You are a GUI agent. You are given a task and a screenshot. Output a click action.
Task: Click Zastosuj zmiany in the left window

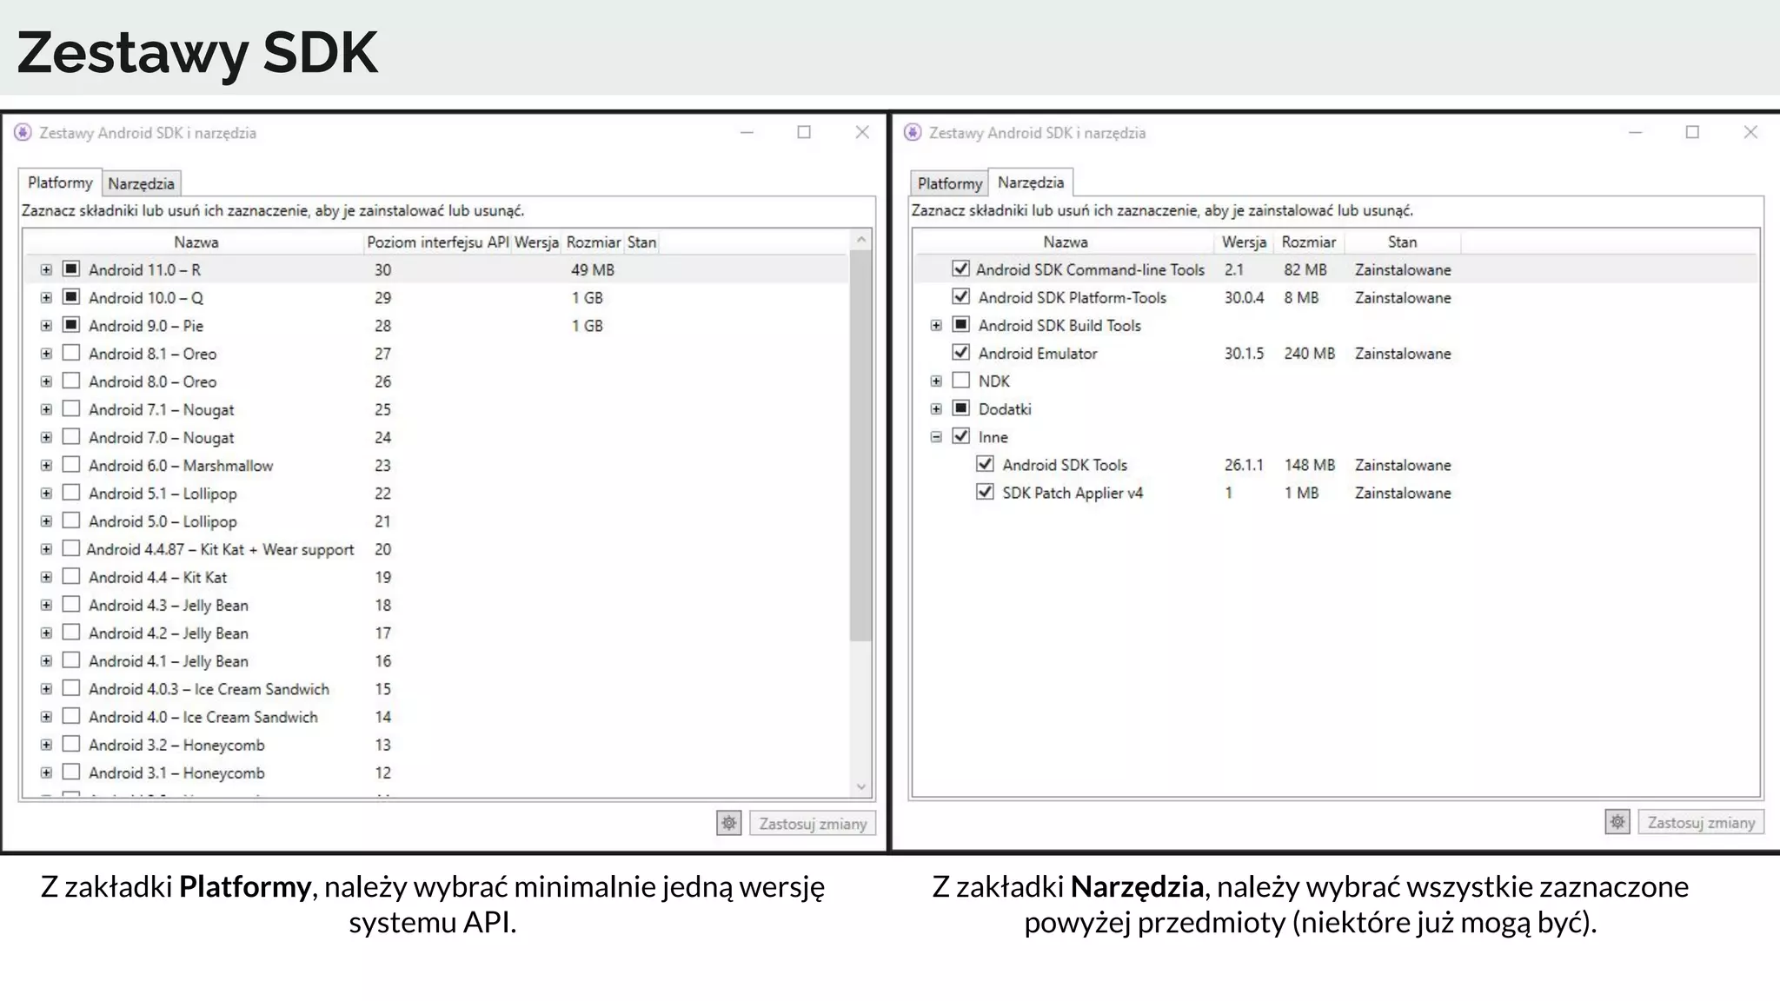click(x=813, y=824)
